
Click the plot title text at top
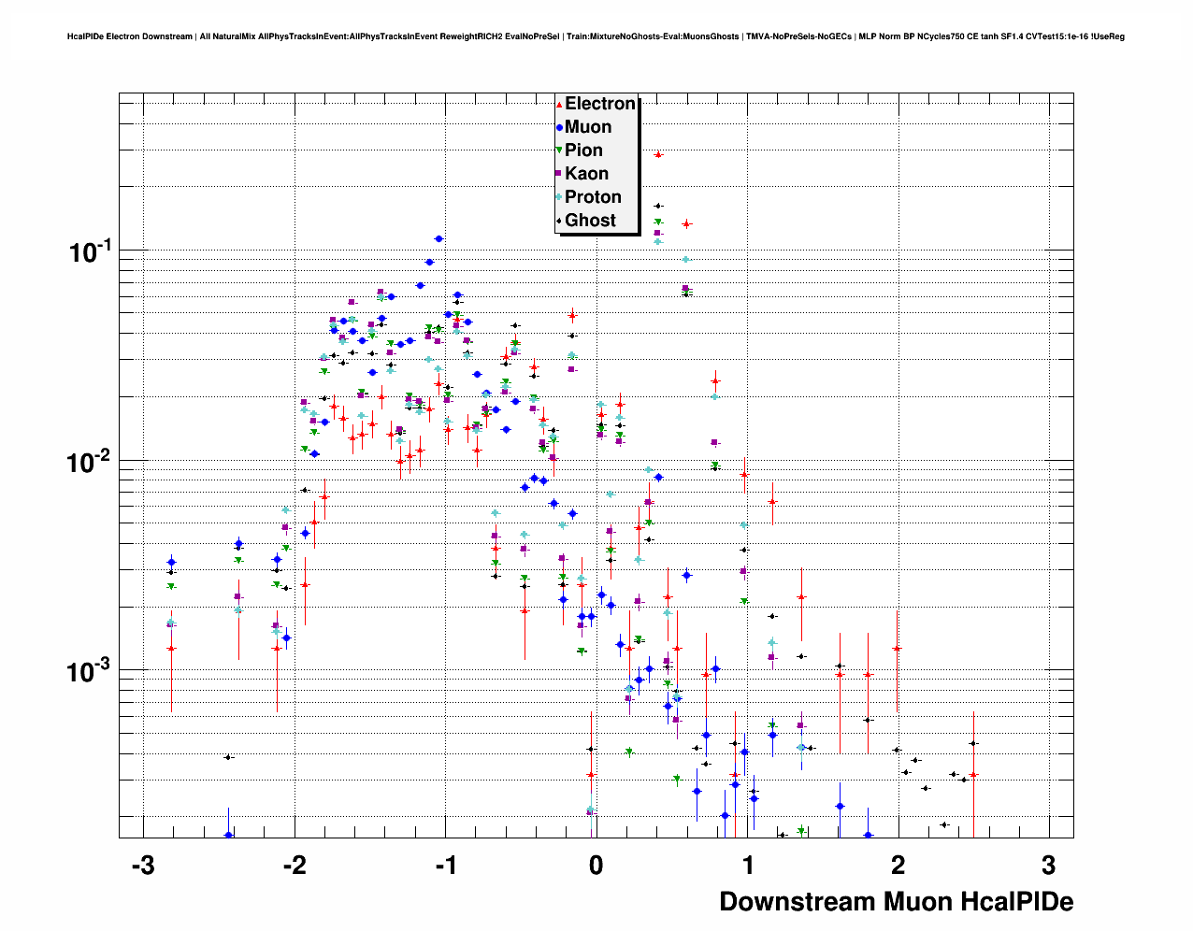point(596,36)
